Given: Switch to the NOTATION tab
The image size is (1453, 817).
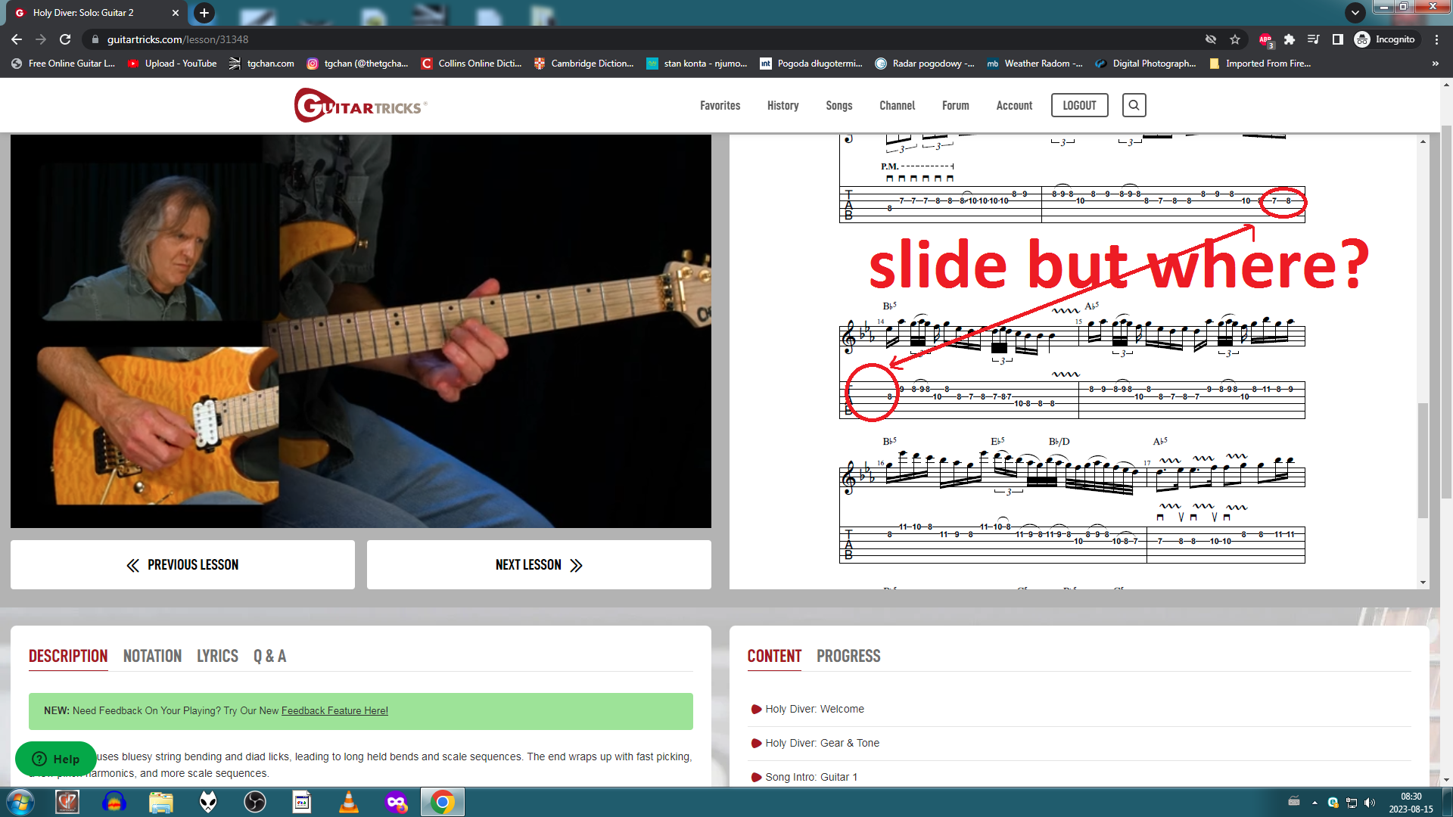Looking at the screenshot, I should [151, 656].
